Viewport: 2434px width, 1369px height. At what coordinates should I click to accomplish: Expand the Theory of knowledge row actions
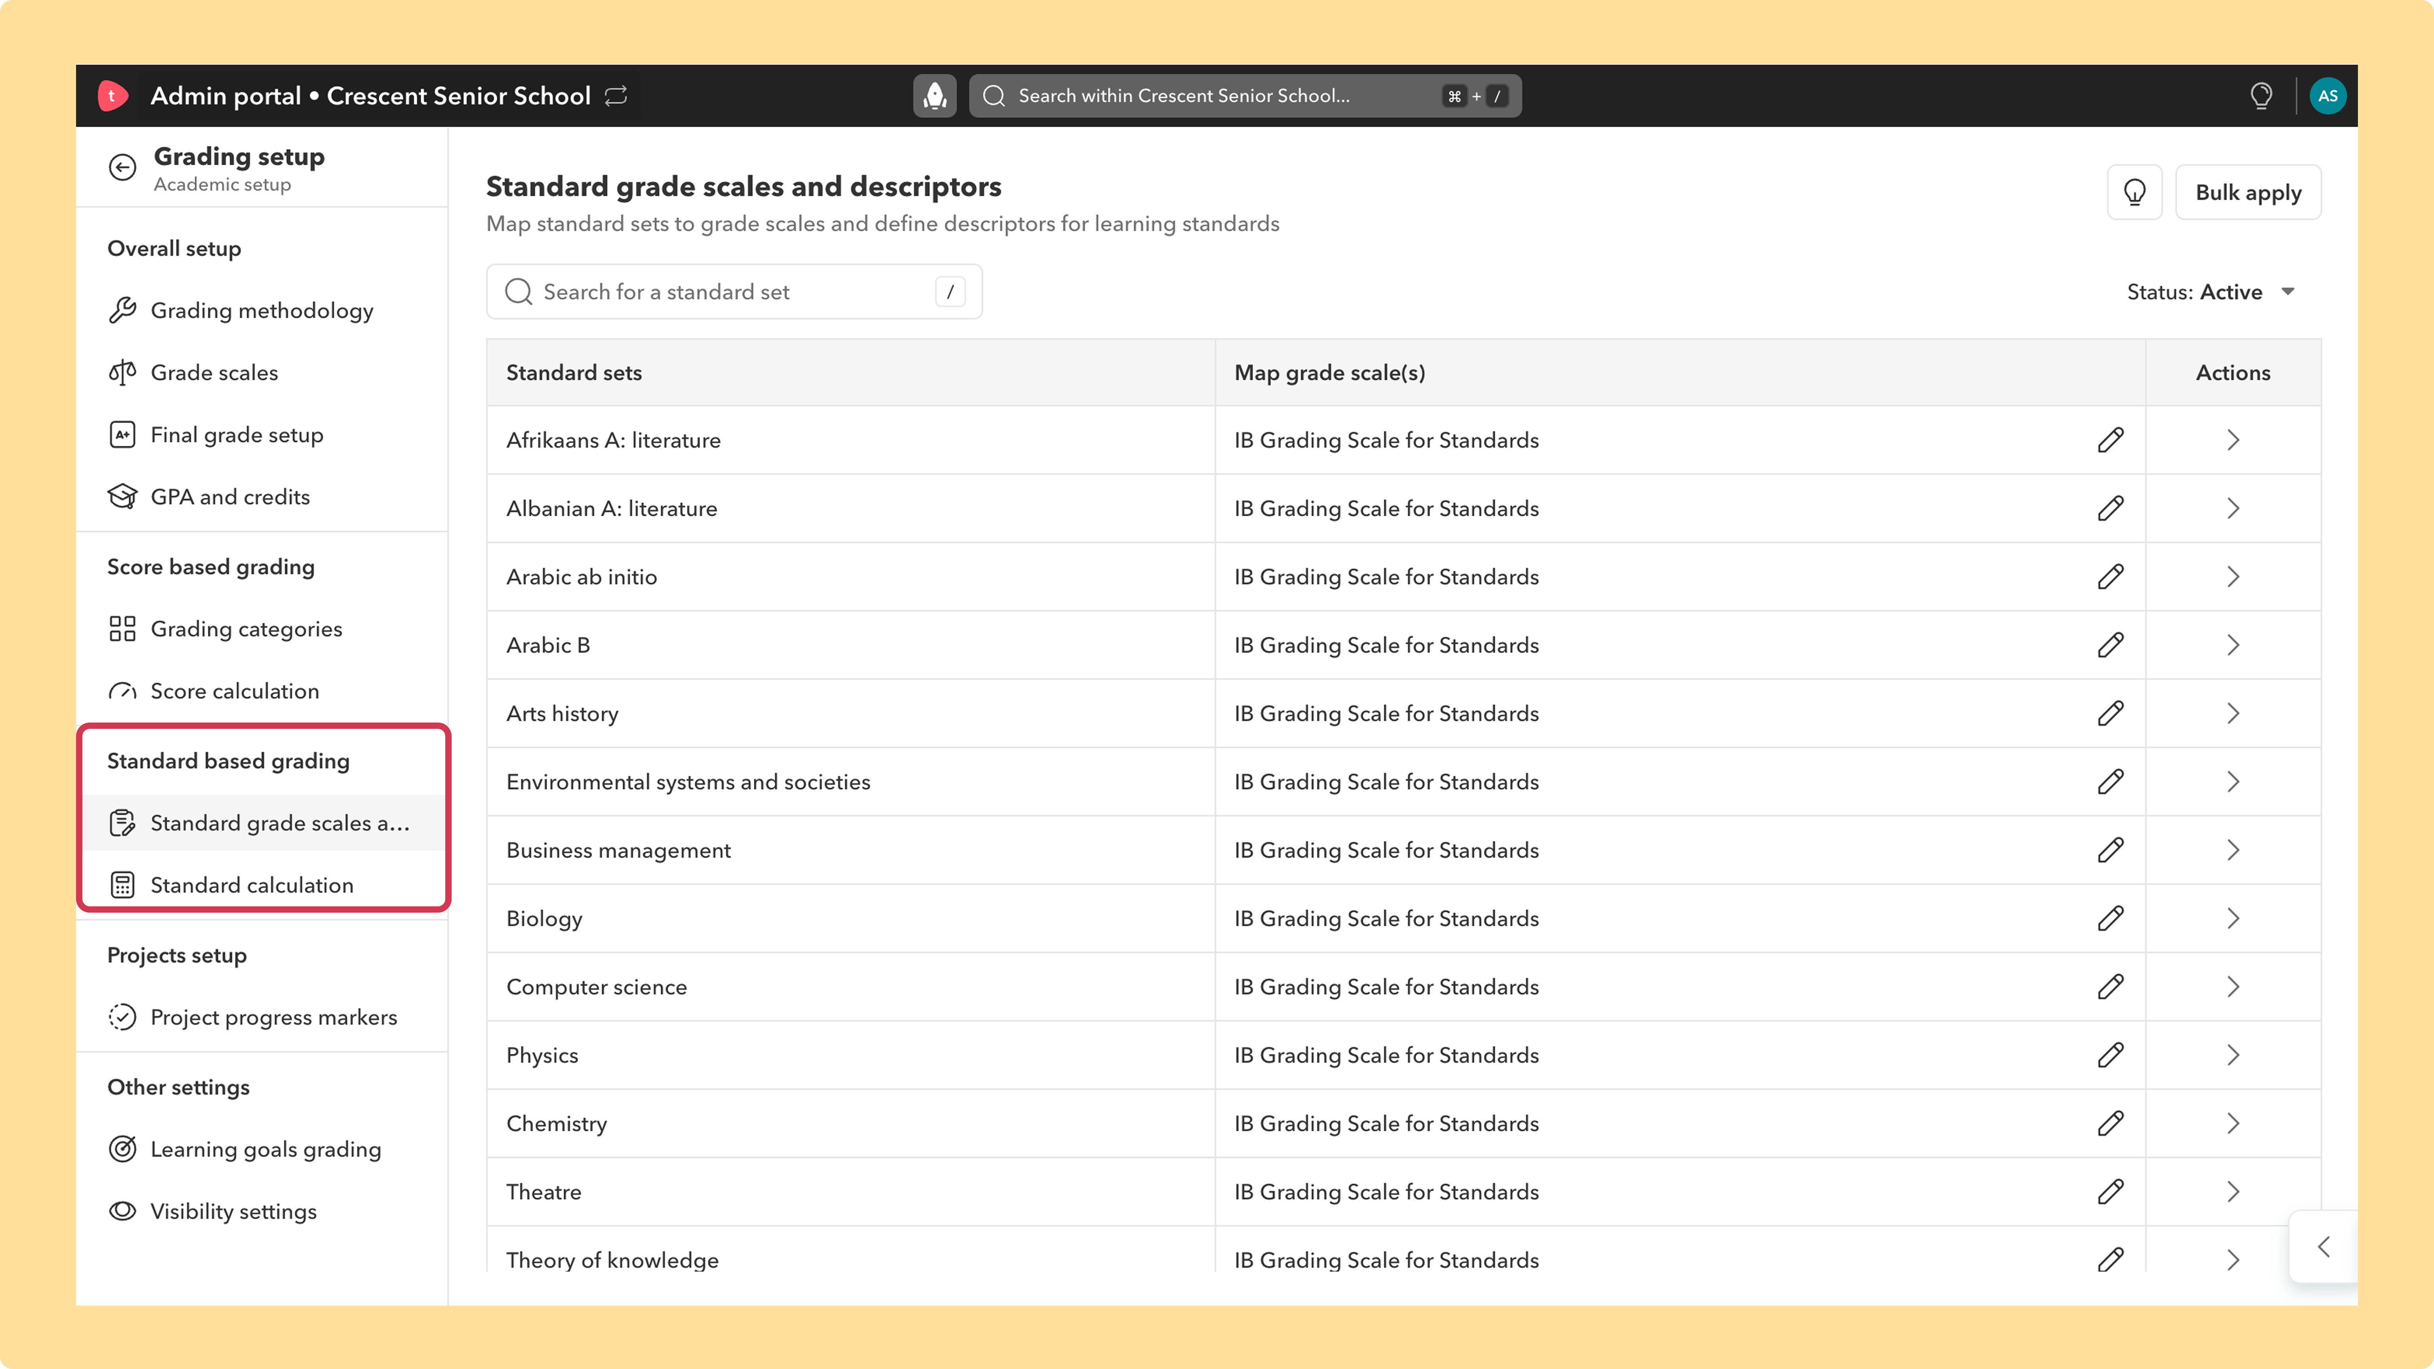(x=2233, y=1259)
